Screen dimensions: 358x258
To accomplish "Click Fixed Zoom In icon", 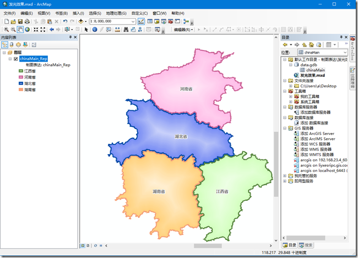I will (36, 29).
